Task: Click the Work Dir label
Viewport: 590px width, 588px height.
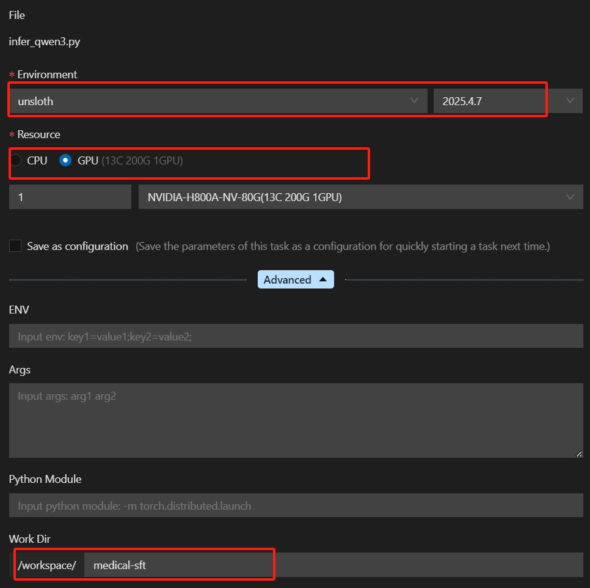Action: (29, 538)
